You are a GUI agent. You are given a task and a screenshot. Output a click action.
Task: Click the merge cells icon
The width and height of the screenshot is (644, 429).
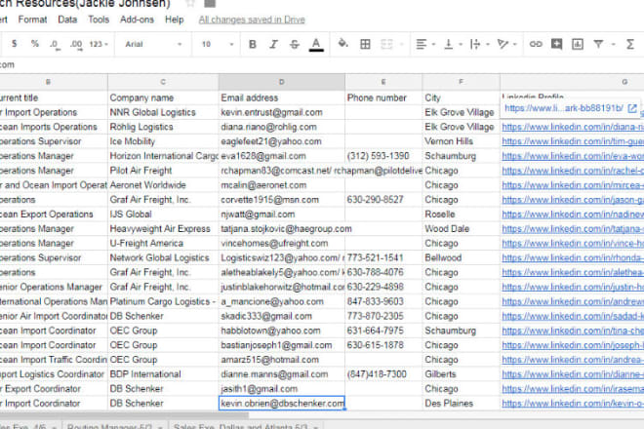coord(386,44)
